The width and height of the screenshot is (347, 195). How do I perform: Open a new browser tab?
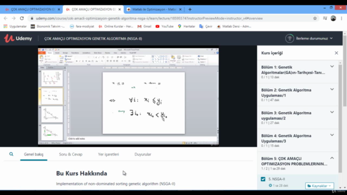tap(190, 9)
